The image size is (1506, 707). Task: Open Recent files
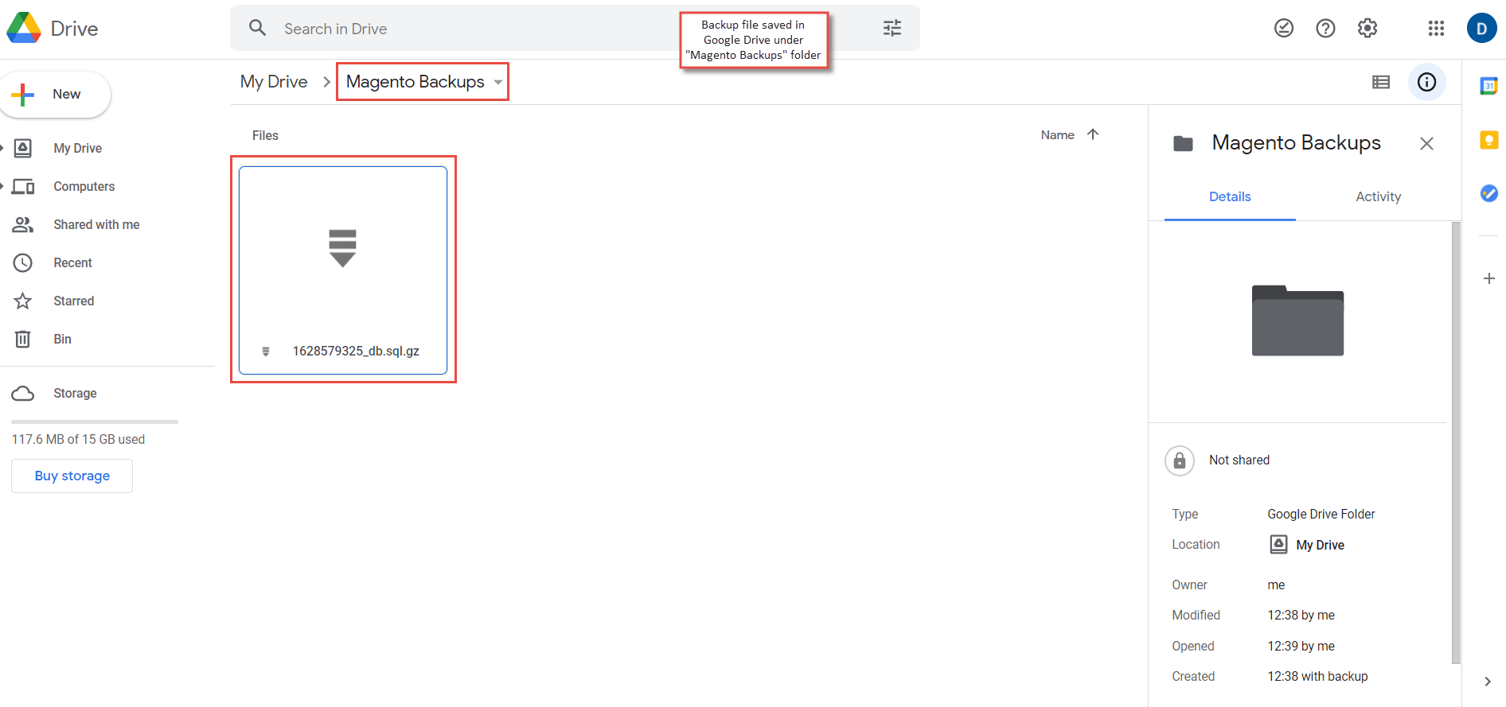[72, 262]
